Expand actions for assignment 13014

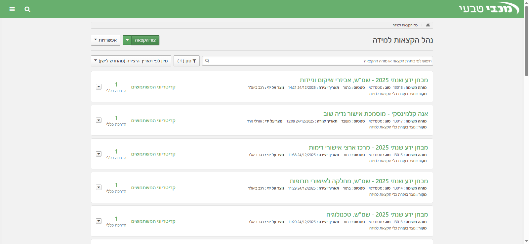[x=99, y=188]
